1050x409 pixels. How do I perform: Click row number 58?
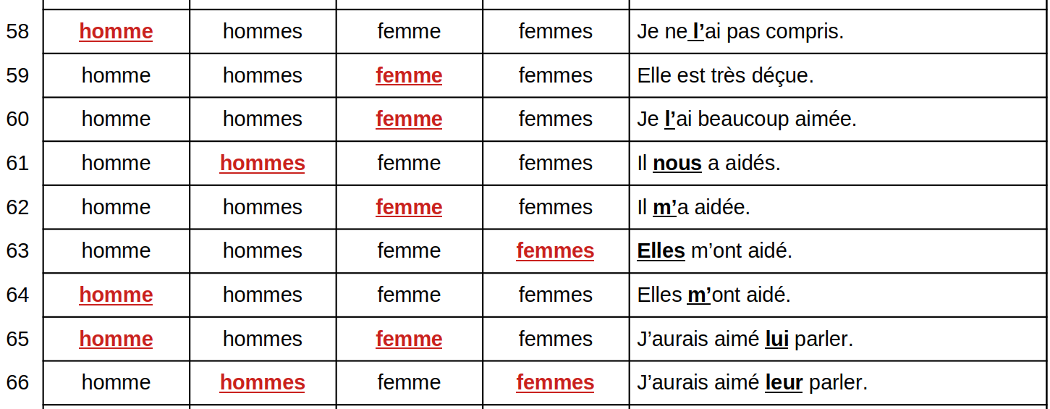[17, 32]
